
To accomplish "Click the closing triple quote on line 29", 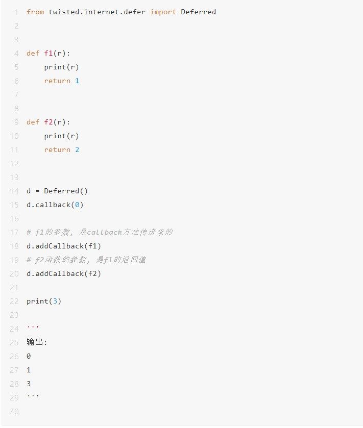I will point(33,396).
